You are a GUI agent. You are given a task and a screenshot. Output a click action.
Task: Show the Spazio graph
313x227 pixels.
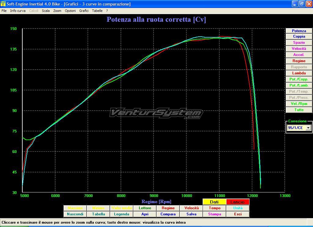pos(299,43)
